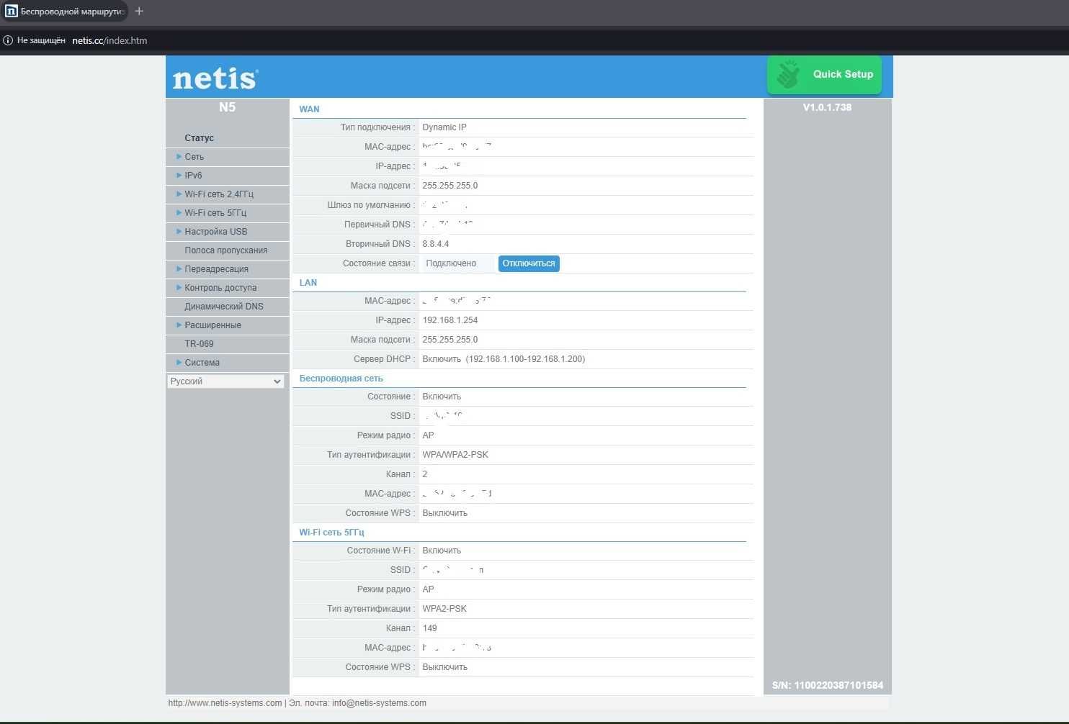Click the Quick Setup hand icon
Viewport: 1069px width, 724px height.
click(x=788, y=74)
